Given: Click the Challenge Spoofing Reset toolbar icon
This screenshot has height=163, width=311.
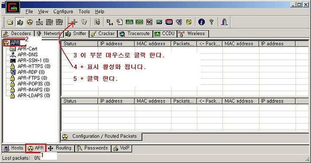Looking at the screenshot, I should pyautogui.click(x=49, y=22).
